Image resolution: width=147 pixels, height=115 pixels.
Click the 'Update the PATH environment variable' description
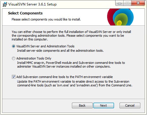75,84
